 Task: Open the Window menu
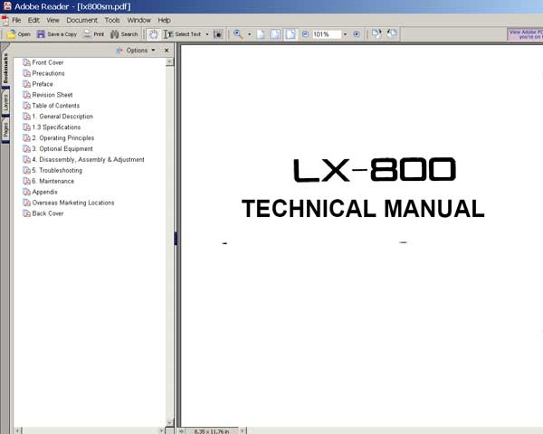[138, 20]
